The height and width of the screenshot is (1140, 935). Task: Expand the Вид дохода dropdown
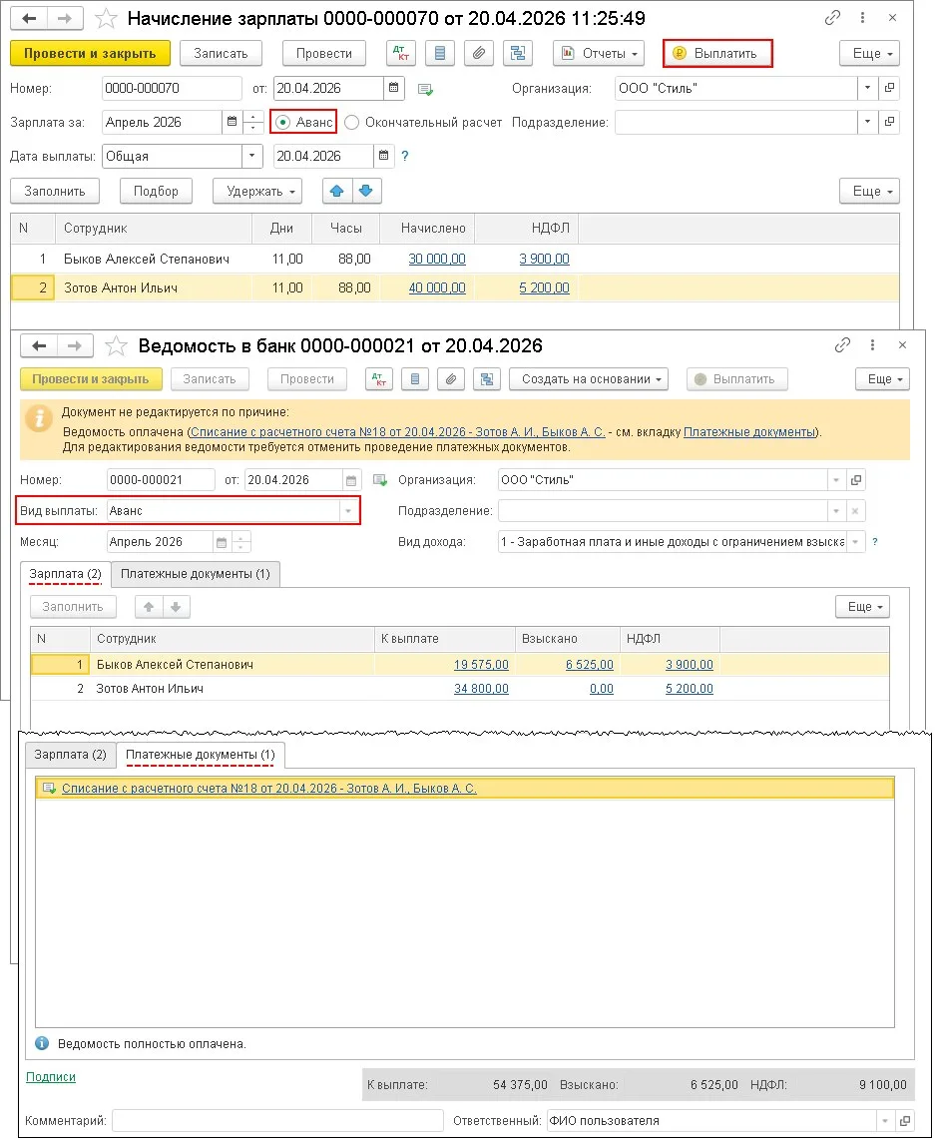click(856, 542)
